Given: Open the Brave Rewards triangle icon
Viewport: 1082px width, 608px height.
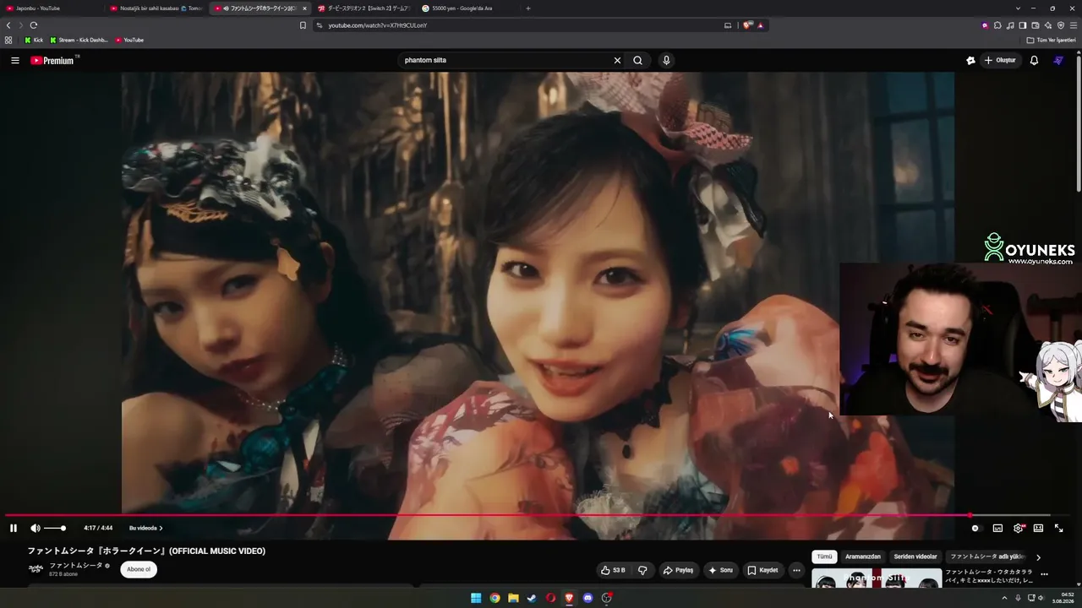Looking at the screenshot, I should [x=760, y=25].
